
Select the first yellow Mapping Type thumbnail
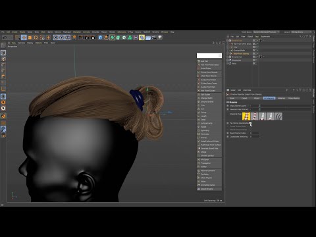(246, 116)
